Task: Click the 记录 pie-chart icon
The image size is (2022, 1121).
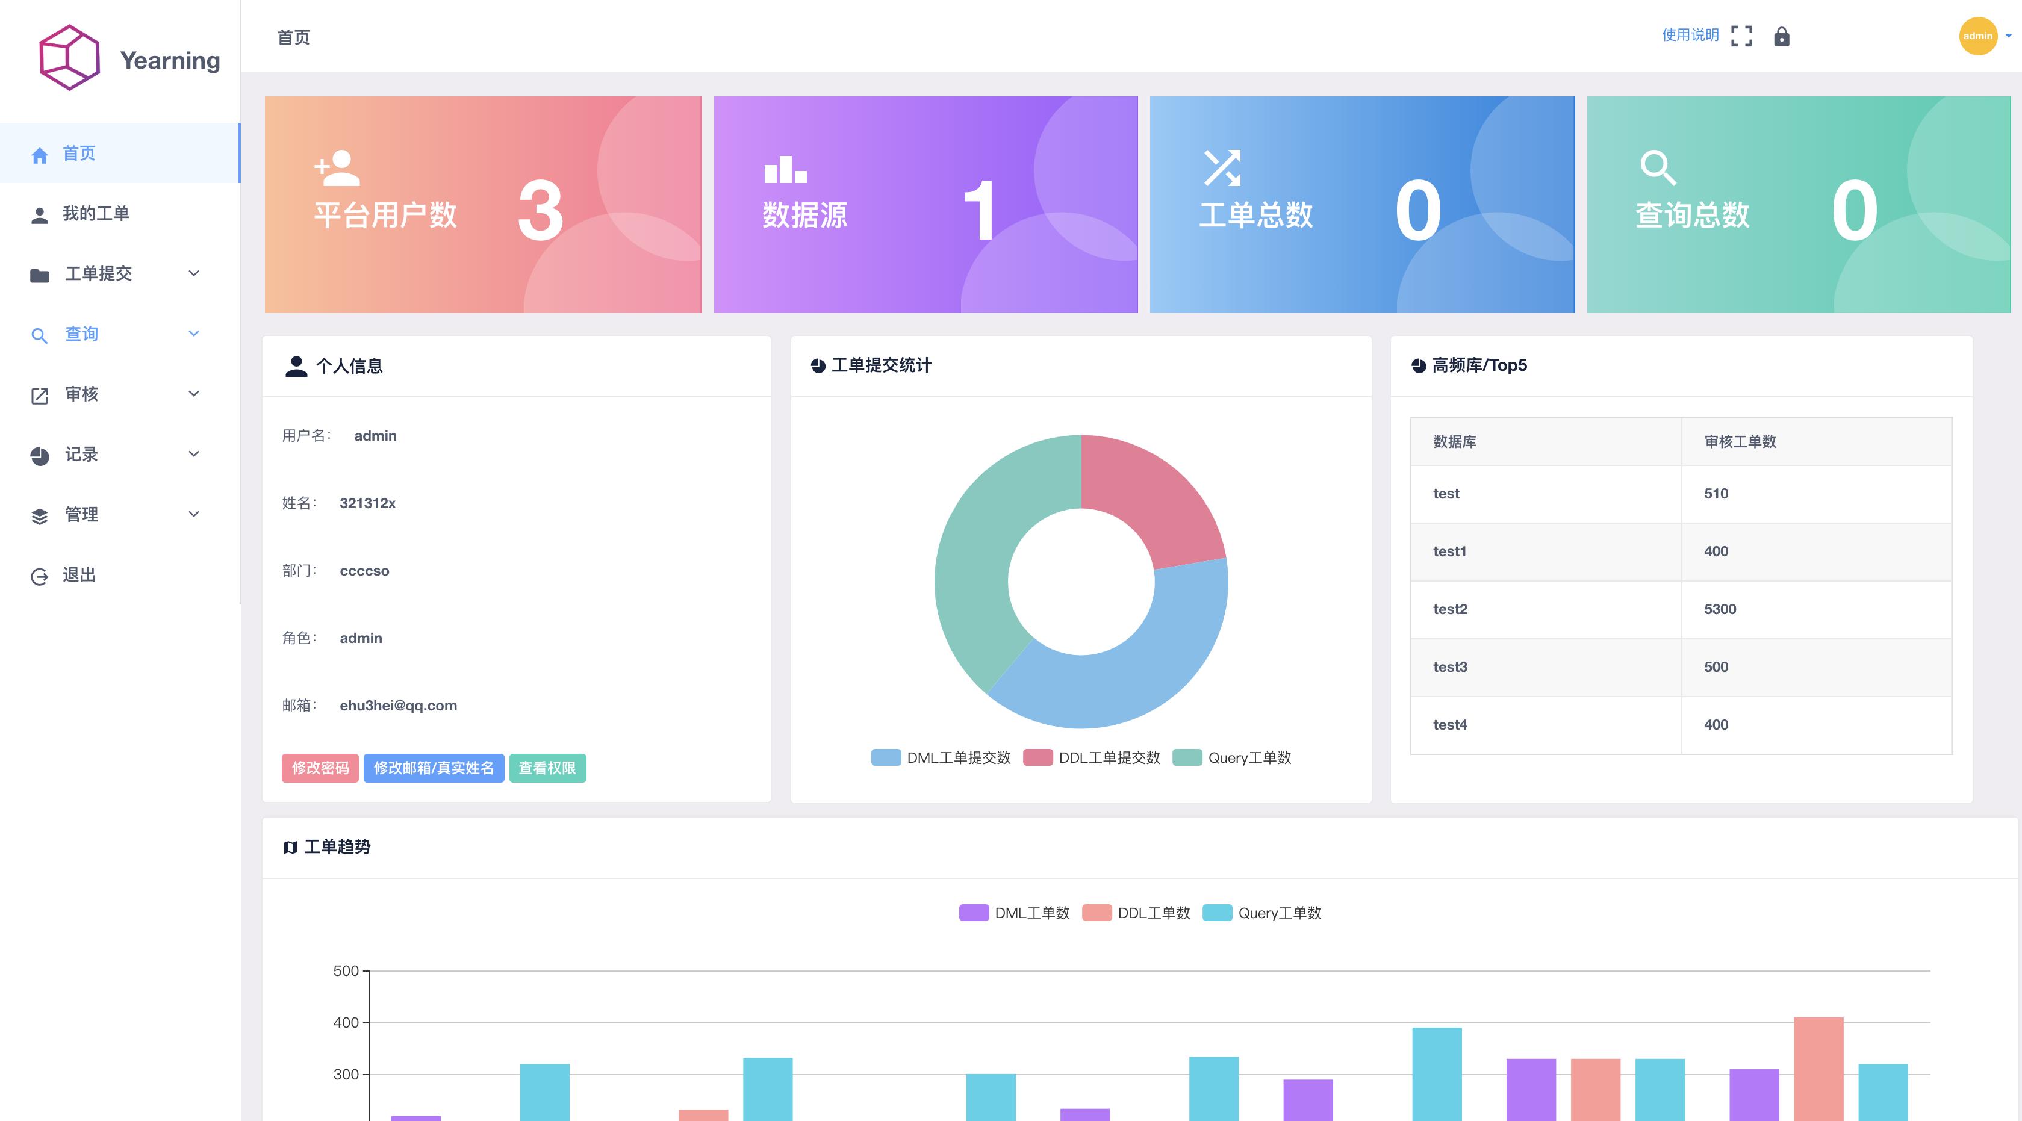Action: [x=39, y=454]
